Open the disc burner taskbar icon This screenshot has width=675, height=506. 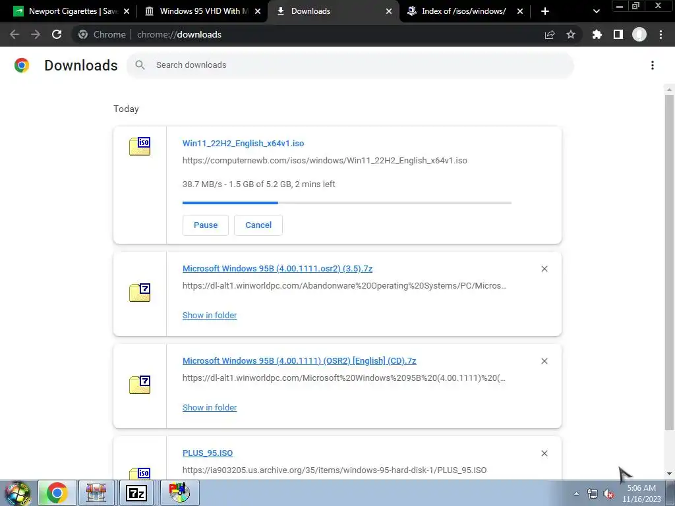click(x=179, y=493)
